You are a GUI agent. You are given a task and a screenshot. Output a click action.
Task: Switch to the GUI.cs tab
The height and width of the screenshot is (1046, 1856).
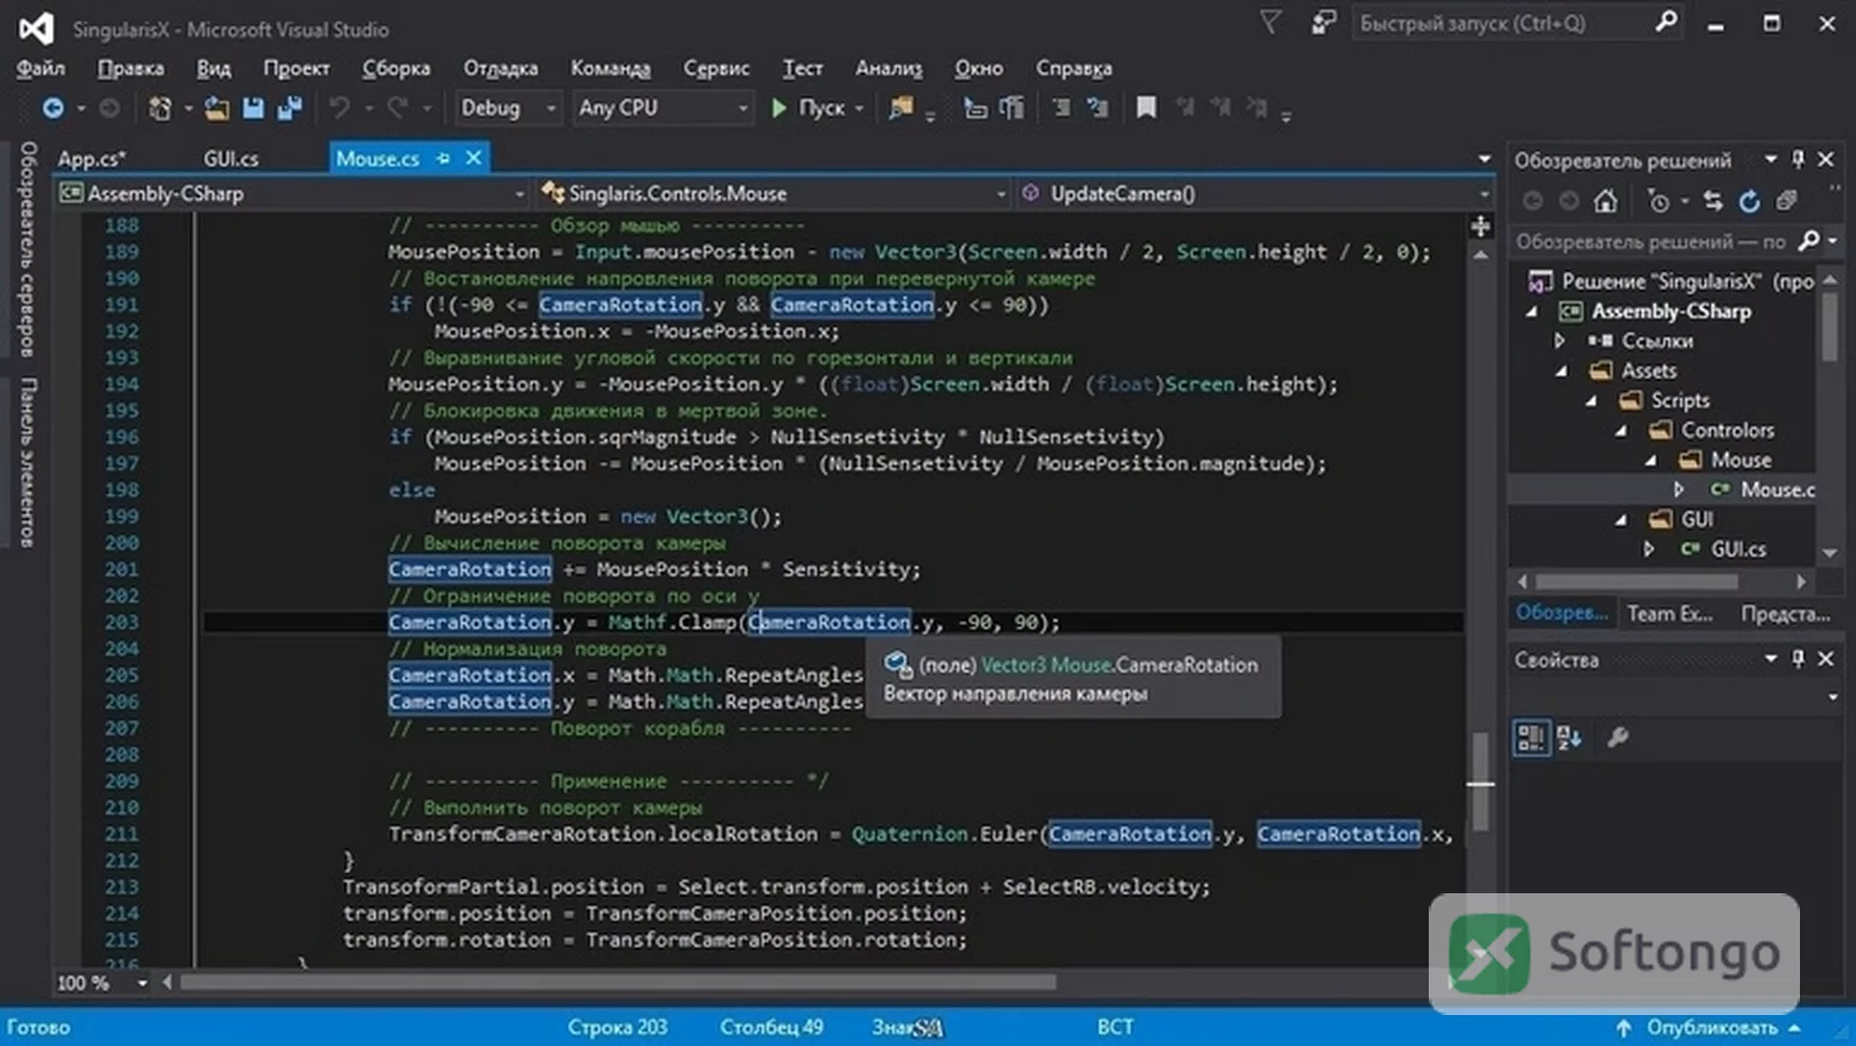click(231, 160)
